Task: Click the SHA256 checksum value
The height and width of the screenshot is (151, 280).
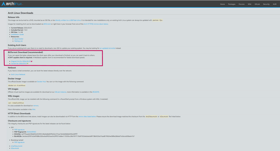Action: tap(49, 134)
